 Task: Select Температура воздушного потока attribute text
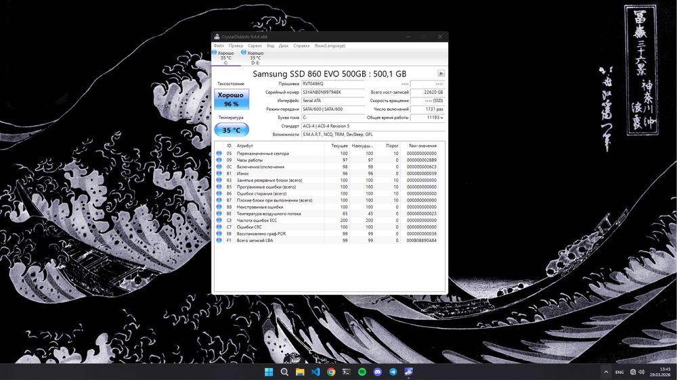tap(269, 214)
